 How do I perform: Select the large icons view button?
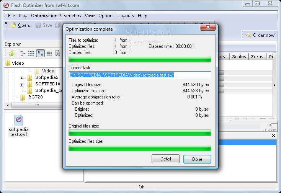click(40, 53)
